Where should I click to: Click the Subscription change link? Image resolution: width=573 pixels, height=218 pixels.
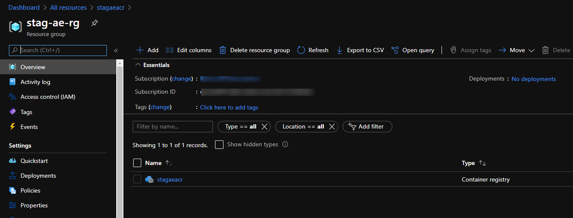pos(182,78)
